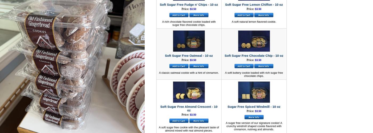
Task: Open More Info for Fudge n' Chips cookie
Action: [x=199, y=15]
